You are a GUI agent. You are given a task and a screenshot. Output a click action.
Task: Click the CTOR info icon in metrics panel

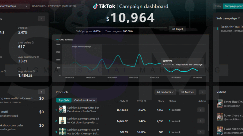point(26,28)
